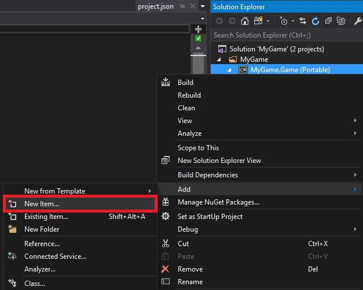Click the Search Solution Explorer field
The image size is (363, 290).
pos(287,35)
